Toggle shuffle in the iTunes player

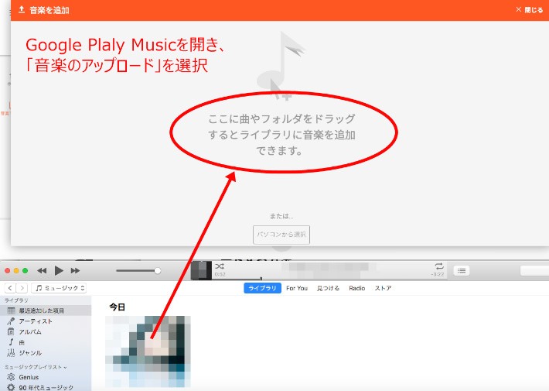pos(220,266)
